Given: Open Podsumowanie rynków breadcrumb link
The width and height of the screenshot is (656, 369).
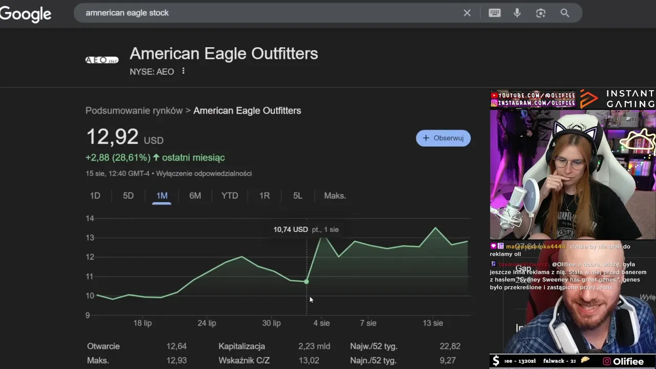Looking at the screenshot, I should click(134, 111).
